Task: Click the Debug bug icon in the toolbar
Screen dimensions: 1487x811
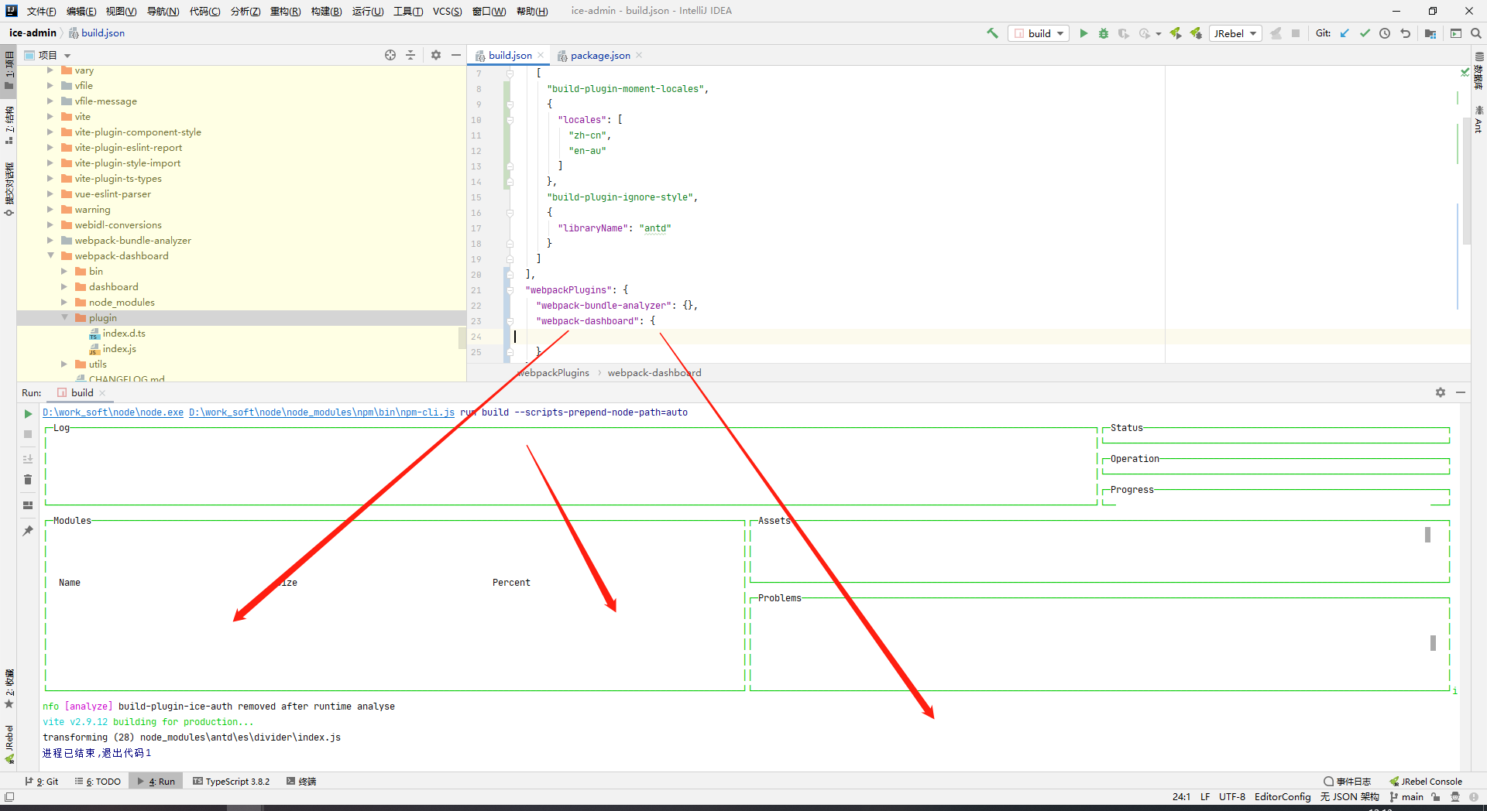Action: 1104,33
